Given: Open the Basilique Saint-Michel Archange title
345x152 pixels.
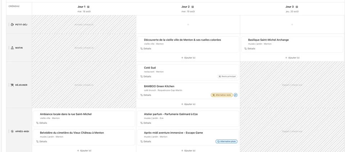Looking at the screenshot, I should point(268,40).
